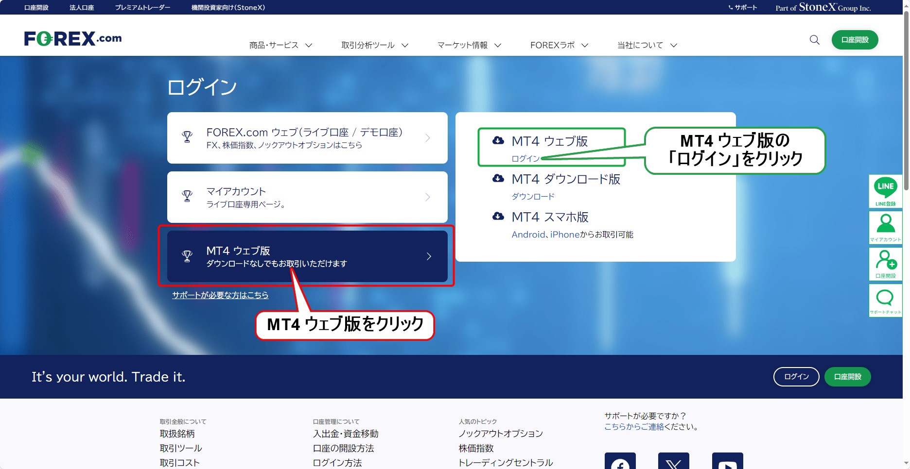Expand the 取引分析ツール menu
Viewport: 910px width, 469px height.
click(x=375, y=45)
